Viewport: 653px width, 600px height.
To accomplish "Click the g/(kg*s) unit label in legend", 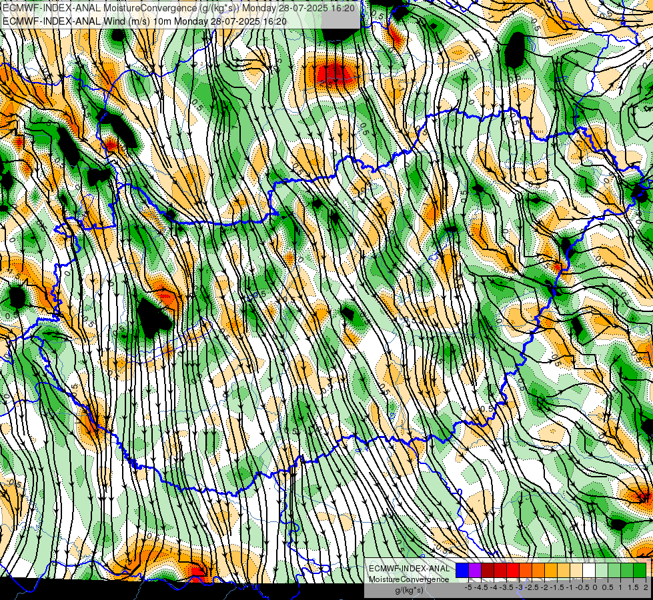I will coord(410,590).
